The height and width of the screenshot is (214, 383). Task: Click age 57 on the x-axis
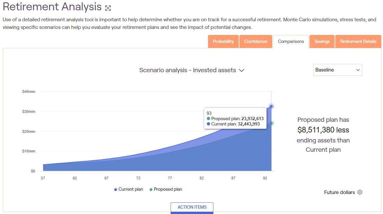tap(43, 178)
